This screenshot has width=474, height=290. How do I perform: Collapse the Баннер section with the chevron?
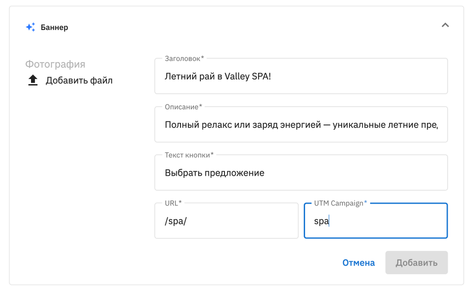[x=445, y=25]
